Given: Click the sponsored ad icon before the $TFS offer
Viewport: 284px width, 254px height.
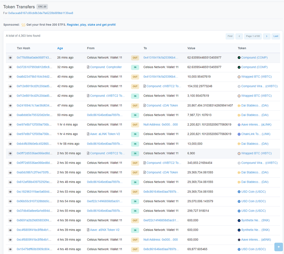Looking at the screenshot, I should [23, 25].
